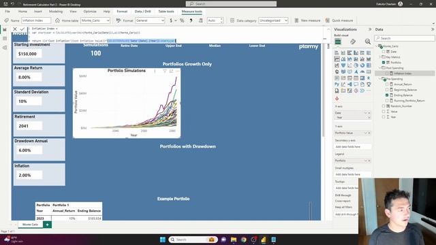Check the Annual_Return checkbox
436x245 pixels.
(387, 84)
